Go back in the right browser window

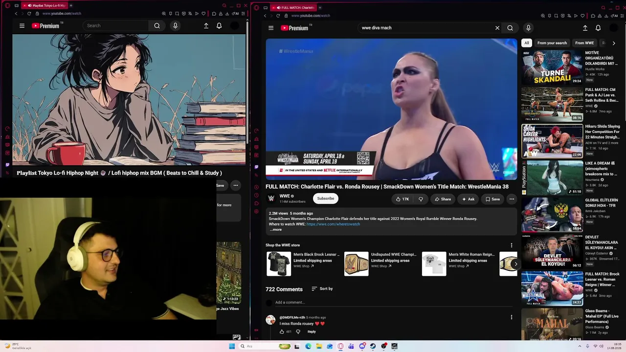pyautogui.click(x=265, y=16)
